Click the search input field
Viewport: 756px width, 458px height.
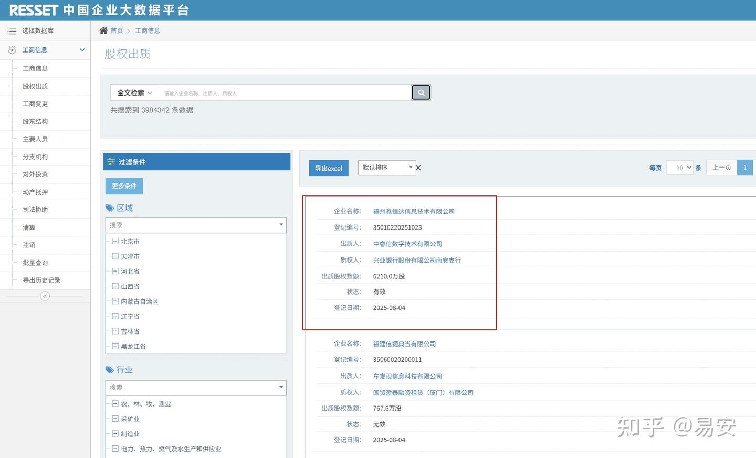pos(283,92)
